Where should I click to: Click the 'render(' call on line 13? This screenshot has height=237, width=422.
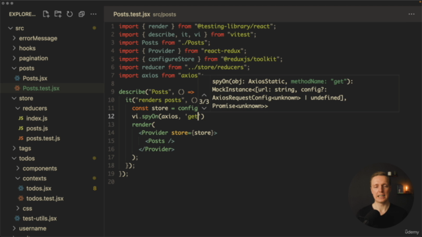pos(144,124)
